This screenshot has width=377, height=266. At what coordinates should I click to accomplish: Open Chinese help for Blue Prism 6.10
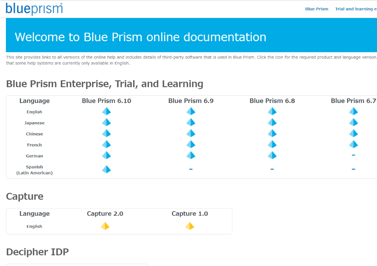click(x=106, y=134)
